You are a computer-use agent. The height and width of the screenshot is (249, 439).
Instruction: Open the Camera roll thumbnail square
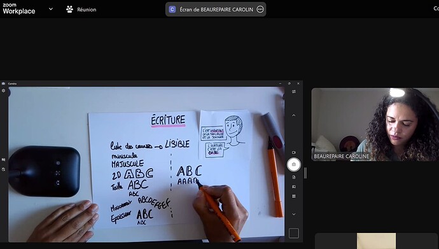(x=294, y=233)
